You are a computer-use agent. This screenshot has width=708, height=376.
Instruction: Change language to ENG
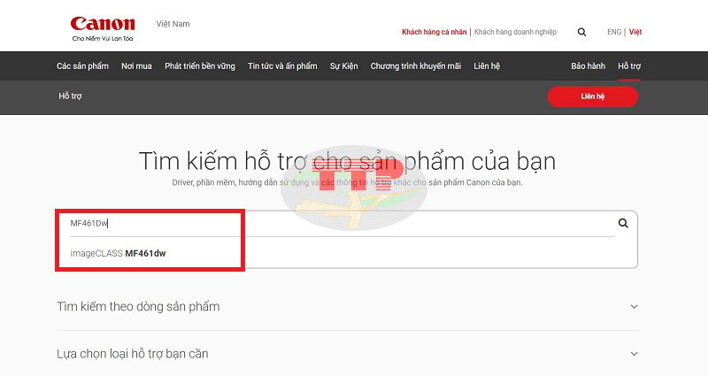click(x=614, y=32)
